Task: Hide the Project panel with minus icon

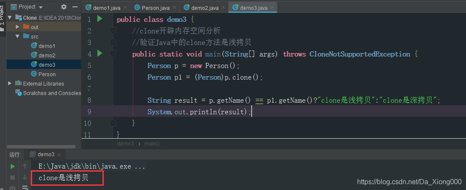Action: pyautogui.click(x=75, y=6)
